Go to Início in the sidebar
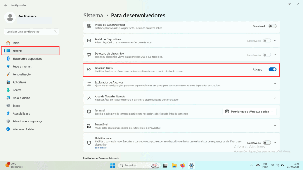This screenshot has height=170, width=303. tap(31, 43)
